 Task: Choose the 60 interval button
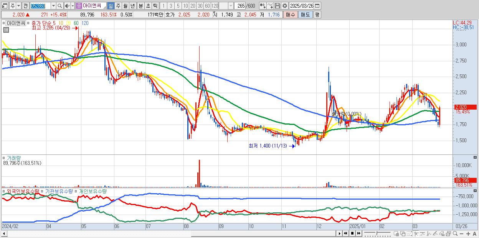(207, 6)
